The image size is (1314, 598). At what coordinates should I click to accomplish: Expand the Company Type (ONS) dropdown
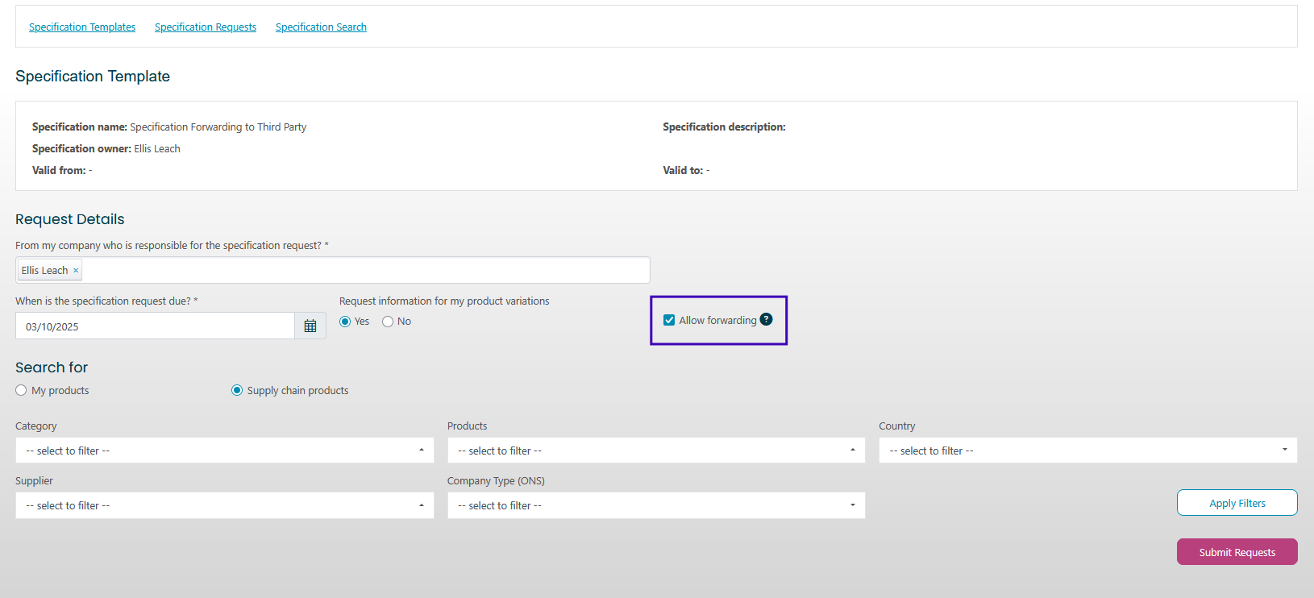(655, 505)
